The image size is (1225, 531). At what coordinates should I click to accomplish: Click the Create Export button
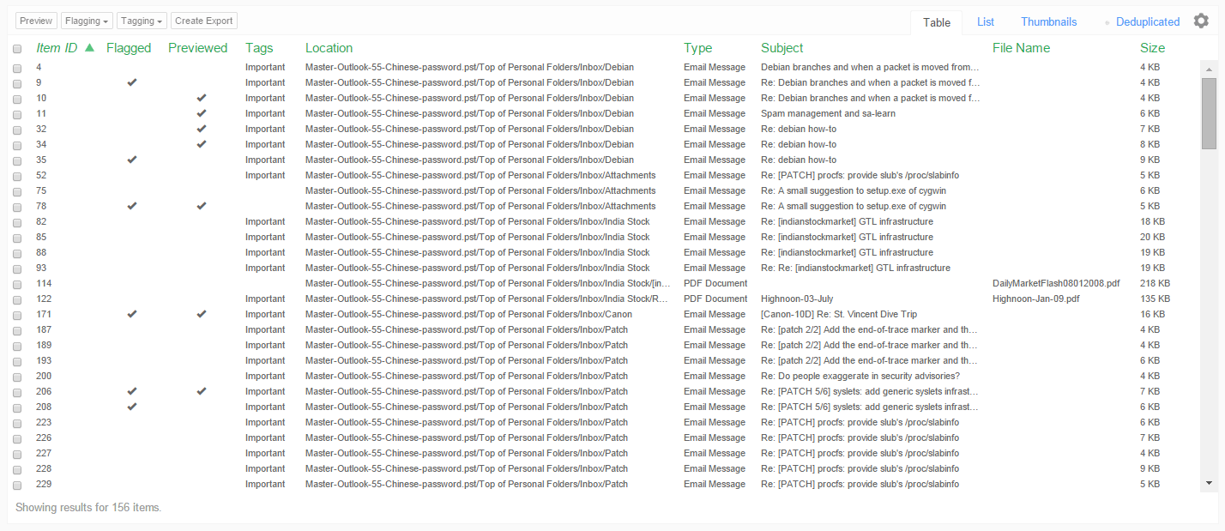[x=203, y=21]
